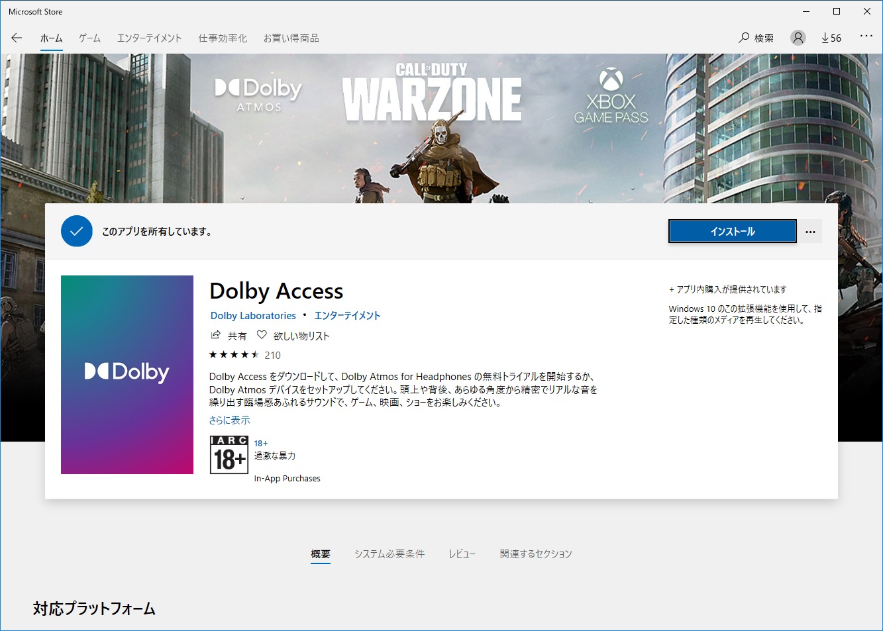883x631 pixels.
Task: Switch to システム必要条件 section
Action: pos(390,554)
